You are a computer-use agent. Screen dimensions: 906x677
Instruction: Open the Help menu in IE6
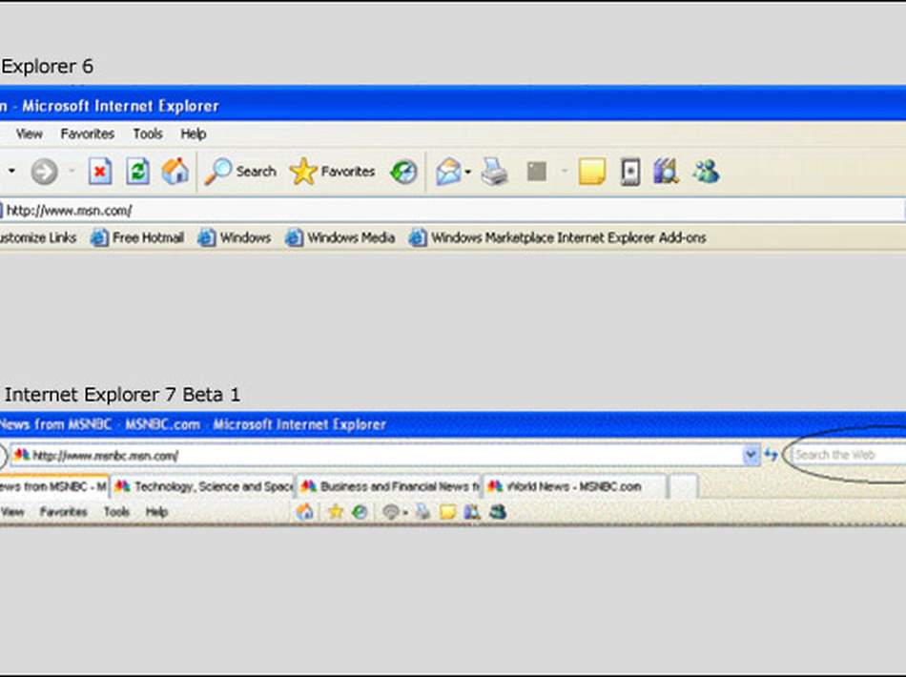194,134
